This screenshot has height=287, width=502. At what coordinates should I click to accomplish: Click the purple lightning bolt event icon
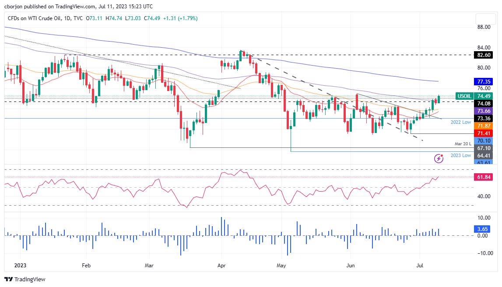(438, 158)
